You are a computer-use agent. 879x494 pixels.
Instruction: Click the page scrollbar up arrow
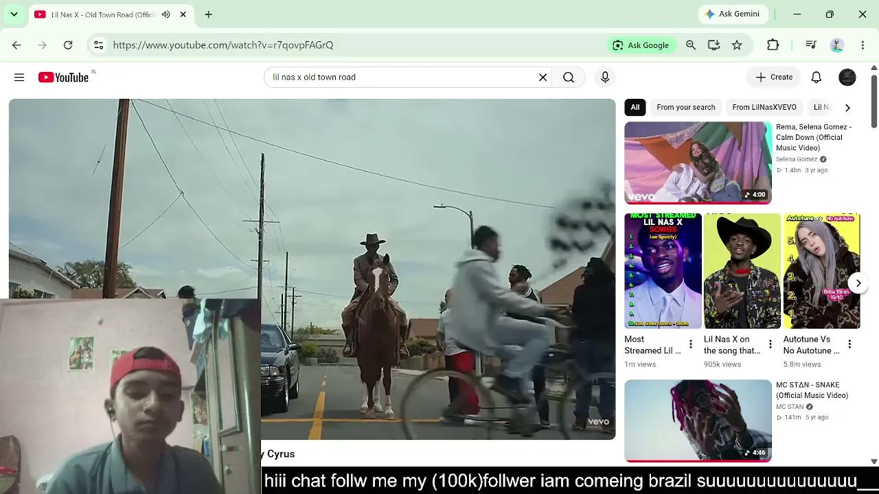874,68
